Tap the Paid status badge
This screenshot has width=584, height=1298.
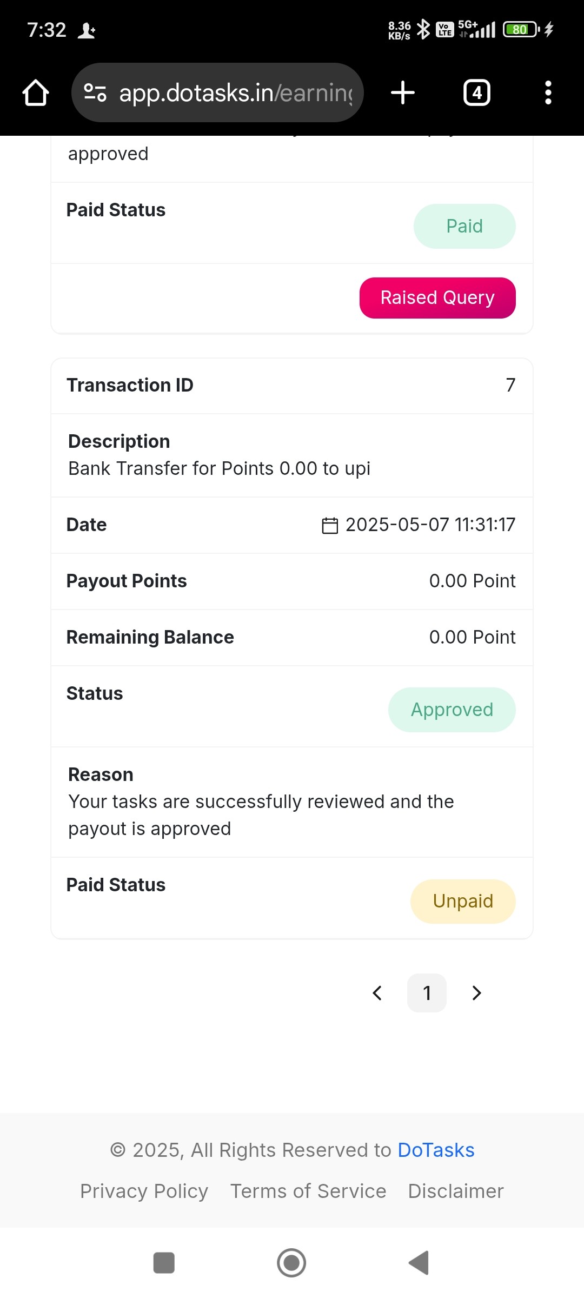[464, 226]
